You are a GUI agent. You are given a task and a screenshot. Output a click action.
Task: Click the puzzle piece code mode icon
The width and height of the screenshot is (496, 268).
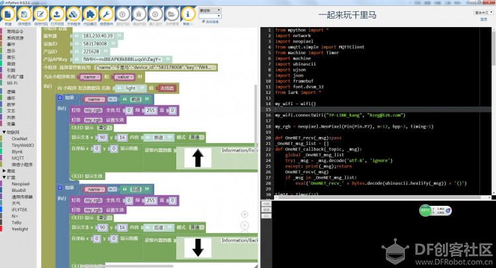[x=90, y=15]
